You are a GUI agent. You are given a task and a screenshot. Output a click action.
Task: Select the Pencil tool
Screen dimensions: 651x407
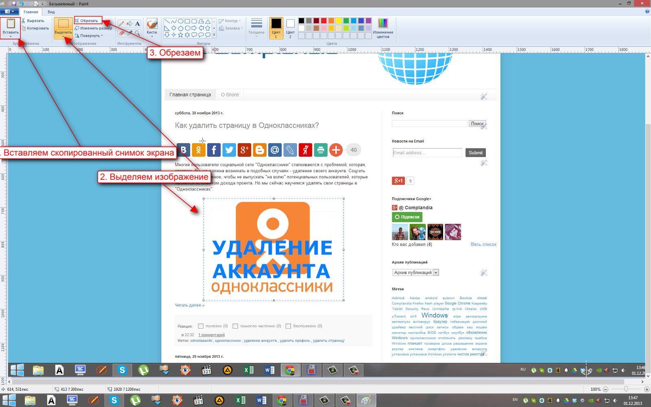pyautogui.click(x=121, y=24)
